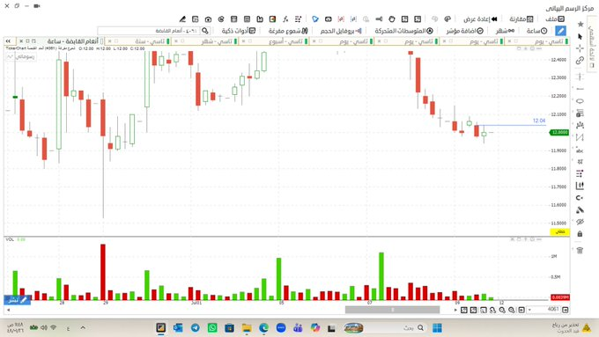Image resolution: width=599 pixels, height=337 pixels.
Task: Select the ellipse drawing tool
Action: (x=580, y=101)
